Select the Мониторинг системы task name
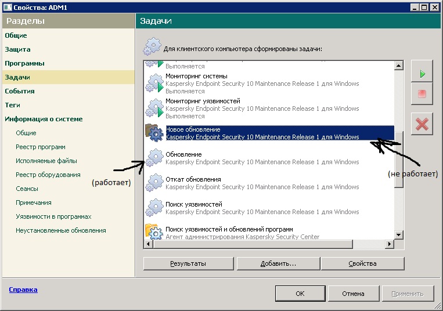Screen dimensions: 443x311 pos(196,76)
